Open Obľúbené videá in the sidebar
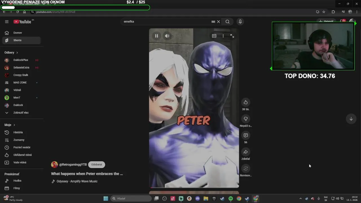This screenshot has height=203, width=361. (x=21, y=155)
